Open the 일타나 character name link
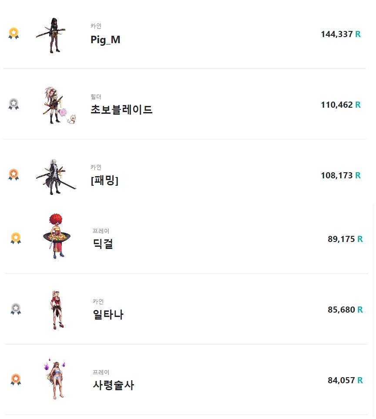 (x=108, y=314)
